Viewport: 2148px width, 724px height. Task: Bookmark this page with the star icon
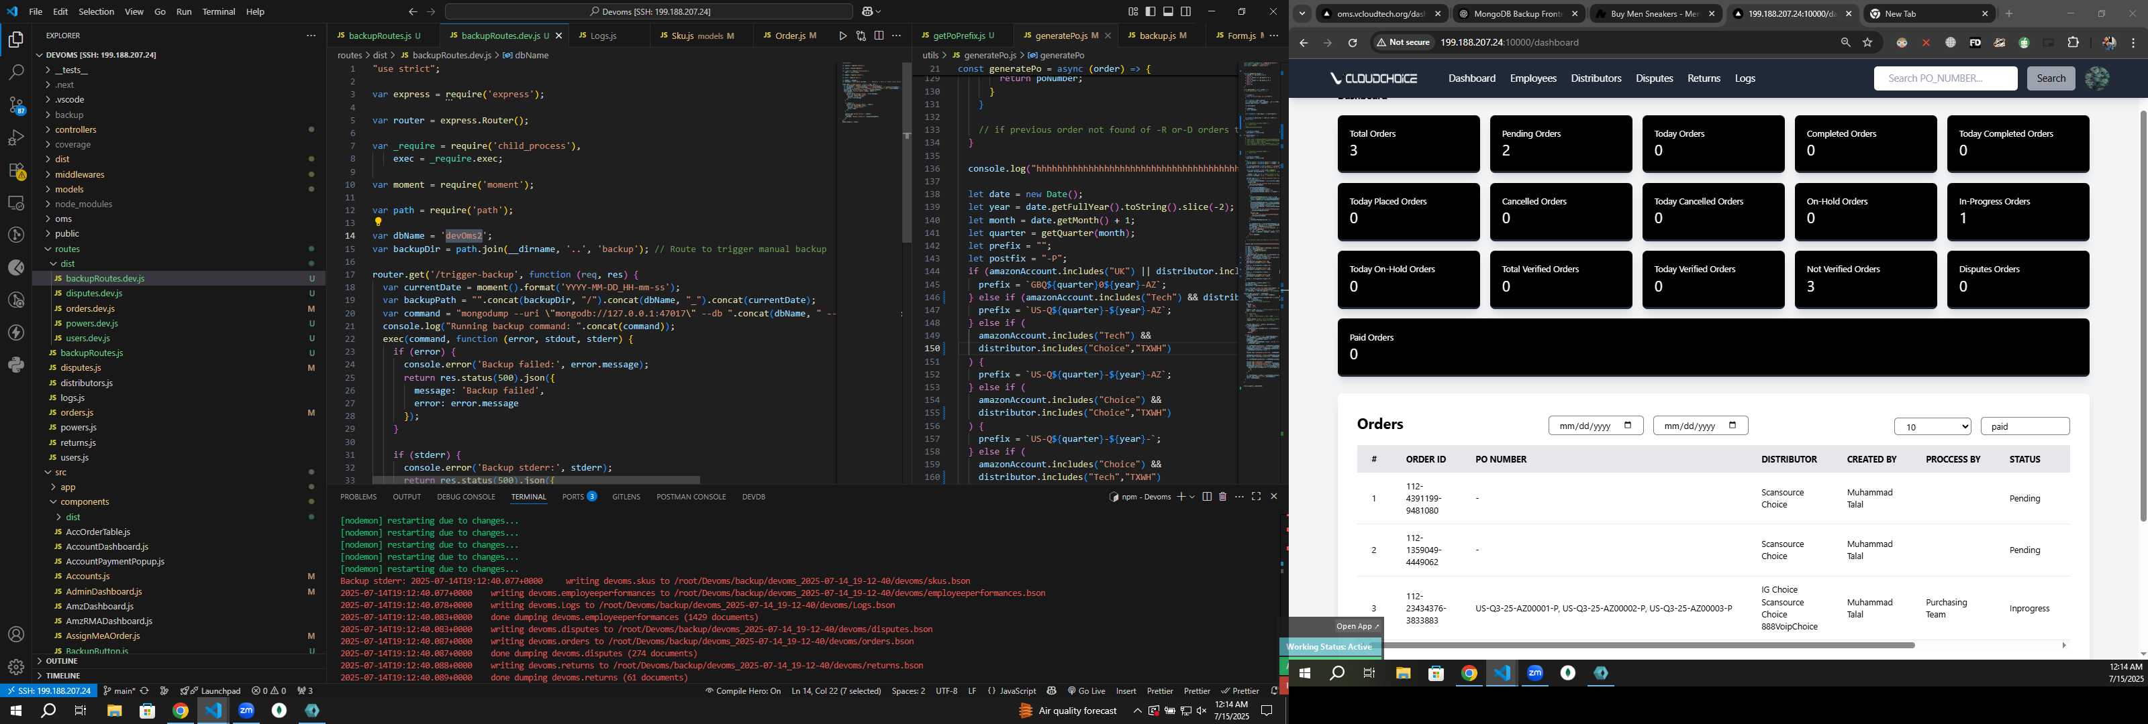click(1868, 42)
